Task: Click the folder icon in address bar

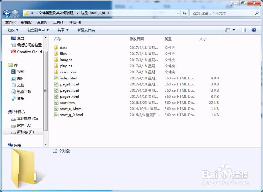Action: (x=26, y=13)
